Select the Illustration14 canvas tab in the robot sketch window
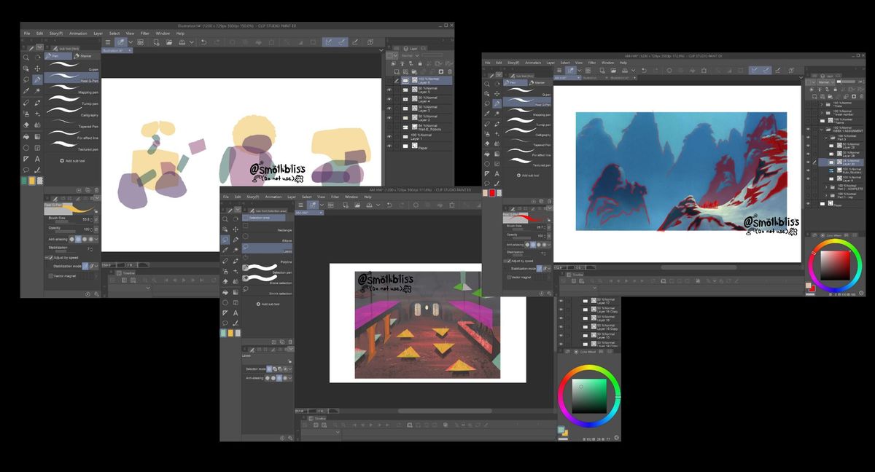 click(x=116, y=51)
